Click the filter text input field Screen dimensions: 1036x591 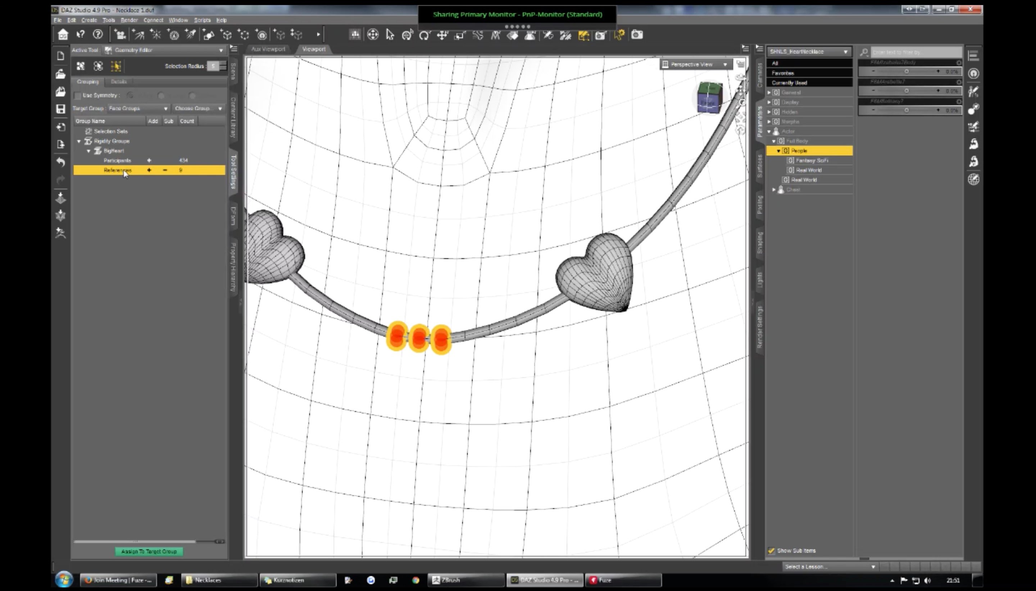pos(916,52)
